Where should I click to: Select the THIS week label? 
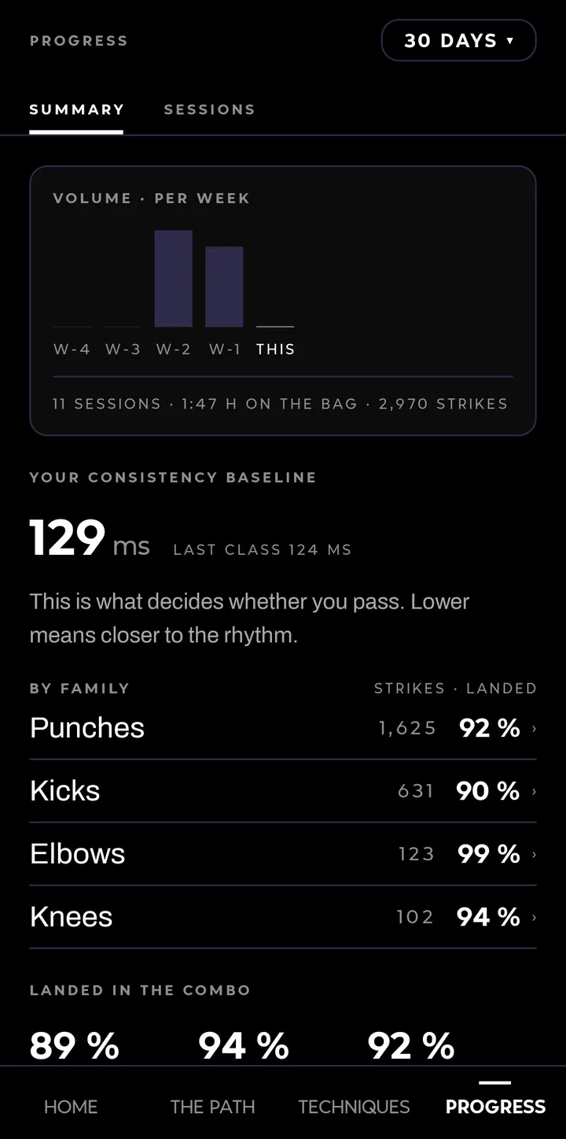click(x=275, y=349)
